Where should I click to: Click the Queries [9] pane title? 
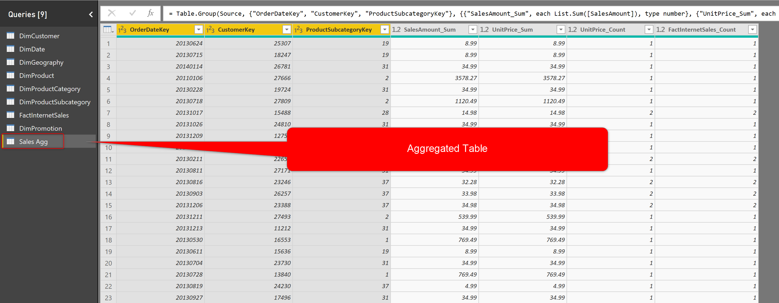click(x=28, y=14)
